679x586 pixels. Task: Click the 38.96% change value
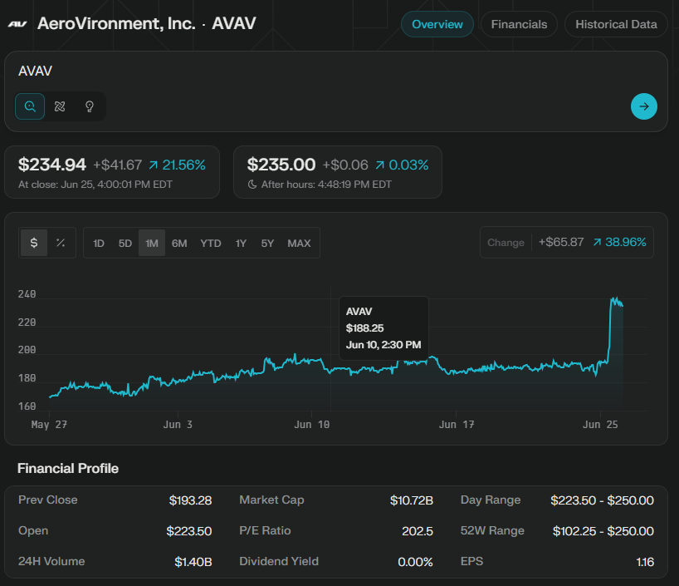[x=620, y=242]
